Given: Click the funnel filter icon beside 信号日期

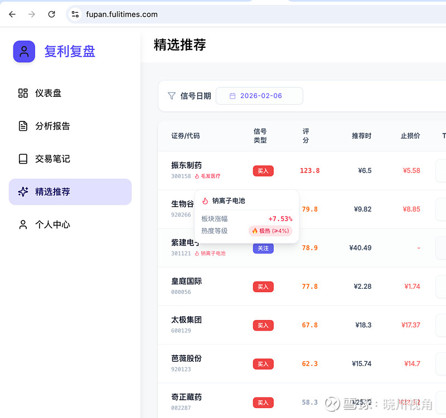Looking at the screenshot, I should [172, 96].
